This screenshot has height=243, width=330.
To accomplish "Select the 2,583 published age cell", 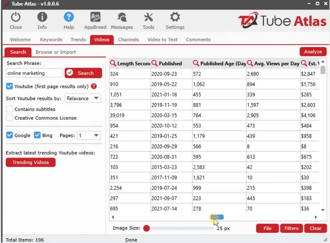I will 219,167.
